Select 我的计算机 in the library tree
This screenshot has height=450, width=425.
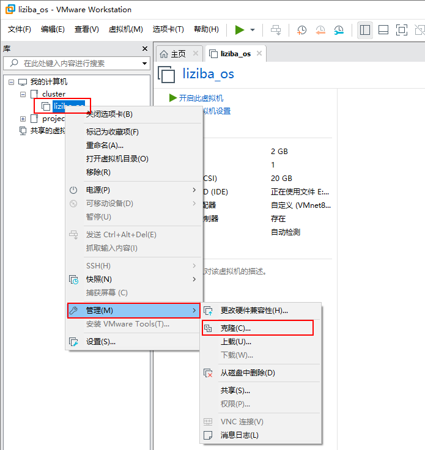[49, 82]
